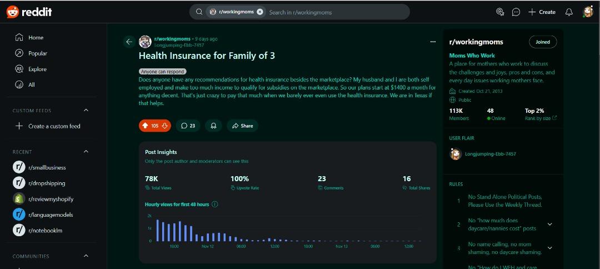Open the chat icon in header

point(516,12)
